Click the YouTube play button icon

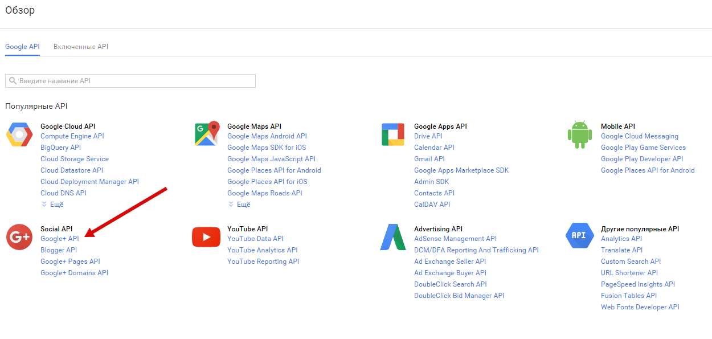[206, 237]
